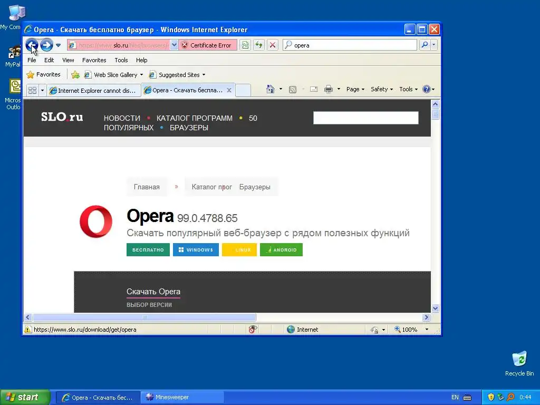Open the БРАУЗЕРЫ navigation link
The image size is (540, 405).
point(189,128)
